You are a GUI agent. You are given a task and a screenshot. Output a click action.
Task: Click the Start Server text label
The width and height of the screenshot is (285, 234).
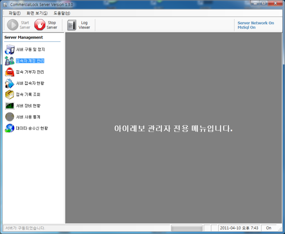click(25, 25)
